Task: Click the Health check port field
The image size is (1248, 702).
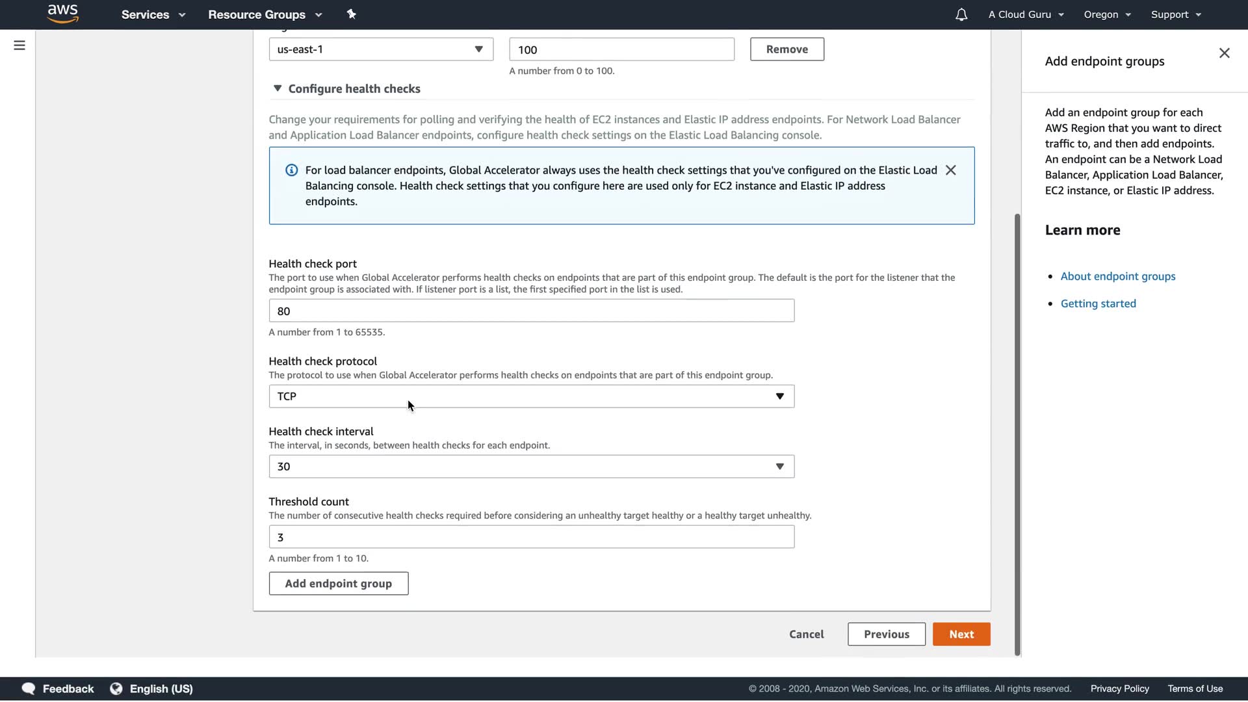Action: coord(531,311)
